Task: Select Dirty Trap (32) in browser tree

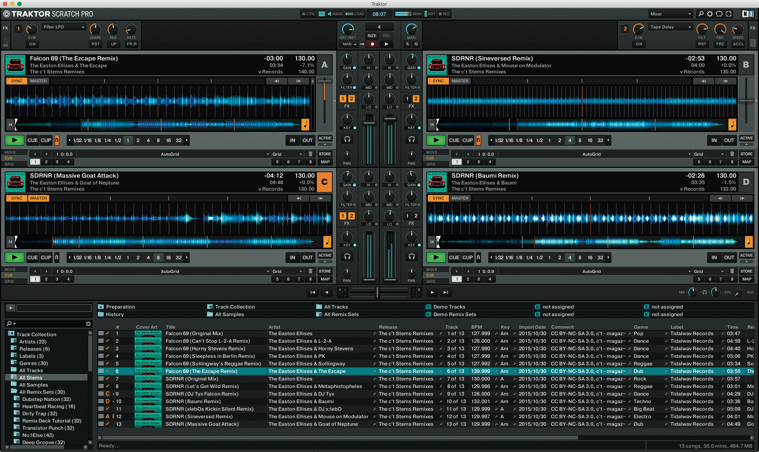Action: click(x=40, y=414)
